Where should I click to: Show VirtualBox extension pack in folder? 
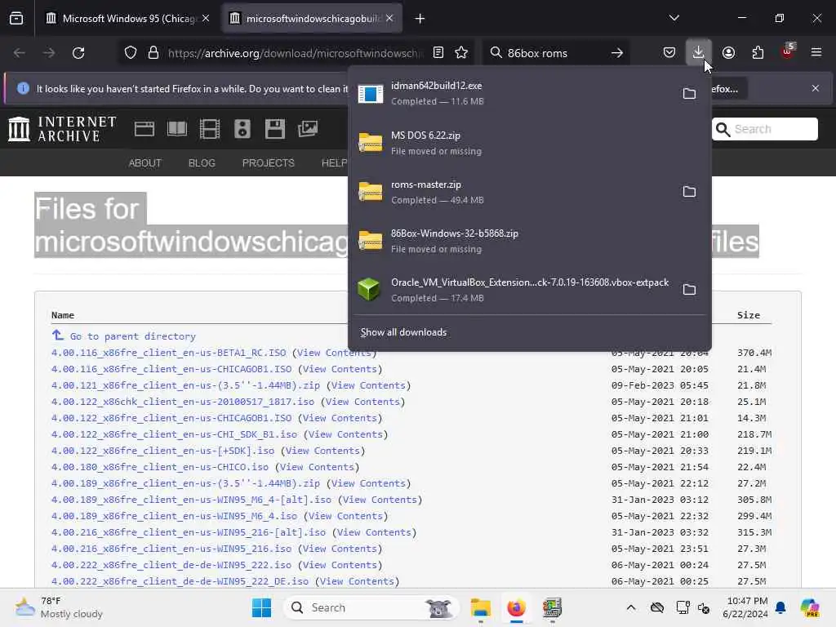(689, 290)
